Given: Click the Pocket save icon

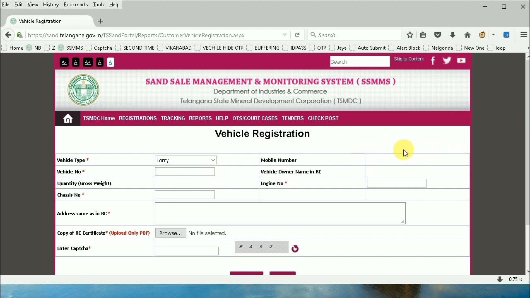Looking at the screenshot, I should pos(438,35).
